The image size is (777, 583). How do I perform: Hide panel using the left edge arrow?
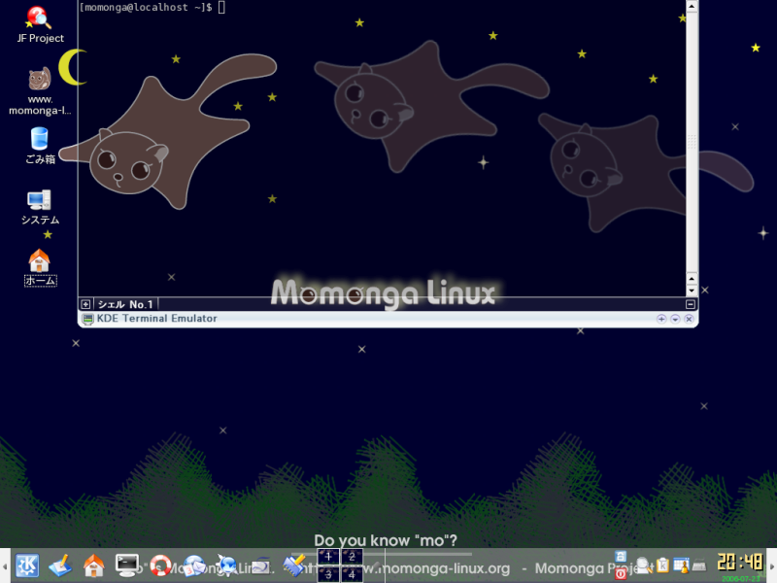tap(5, 566)
